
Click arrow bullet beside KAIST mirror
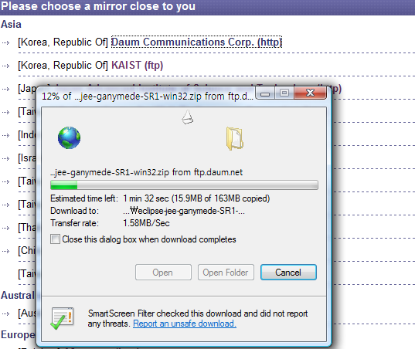pos(5,66)
